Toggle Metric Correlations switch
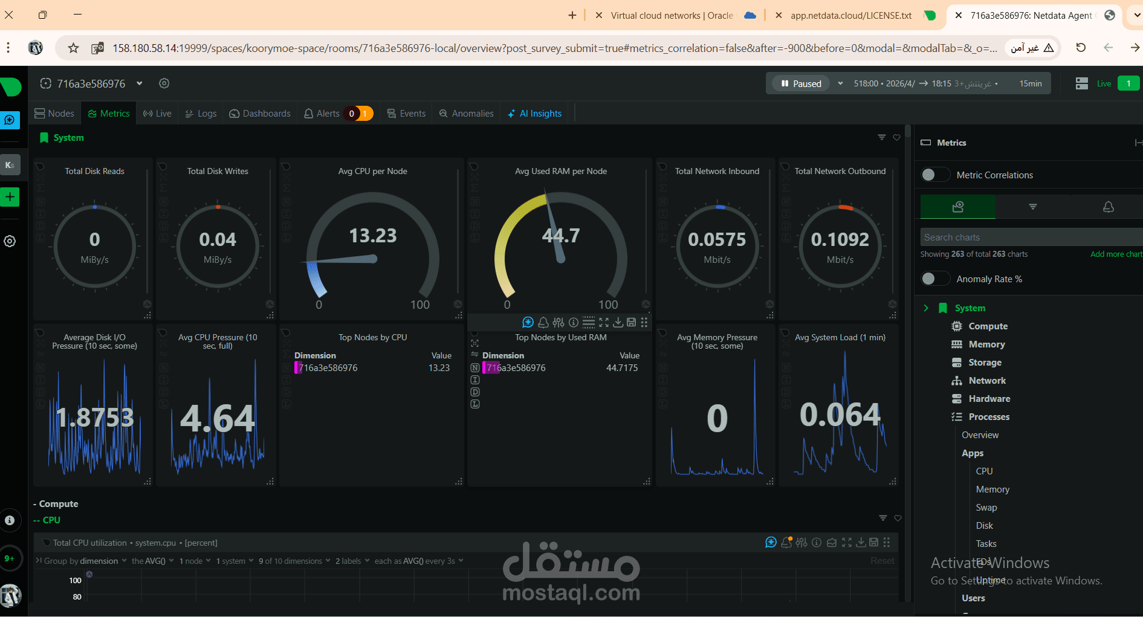Screen dimensions: 1143x617 tap(935, 175)
